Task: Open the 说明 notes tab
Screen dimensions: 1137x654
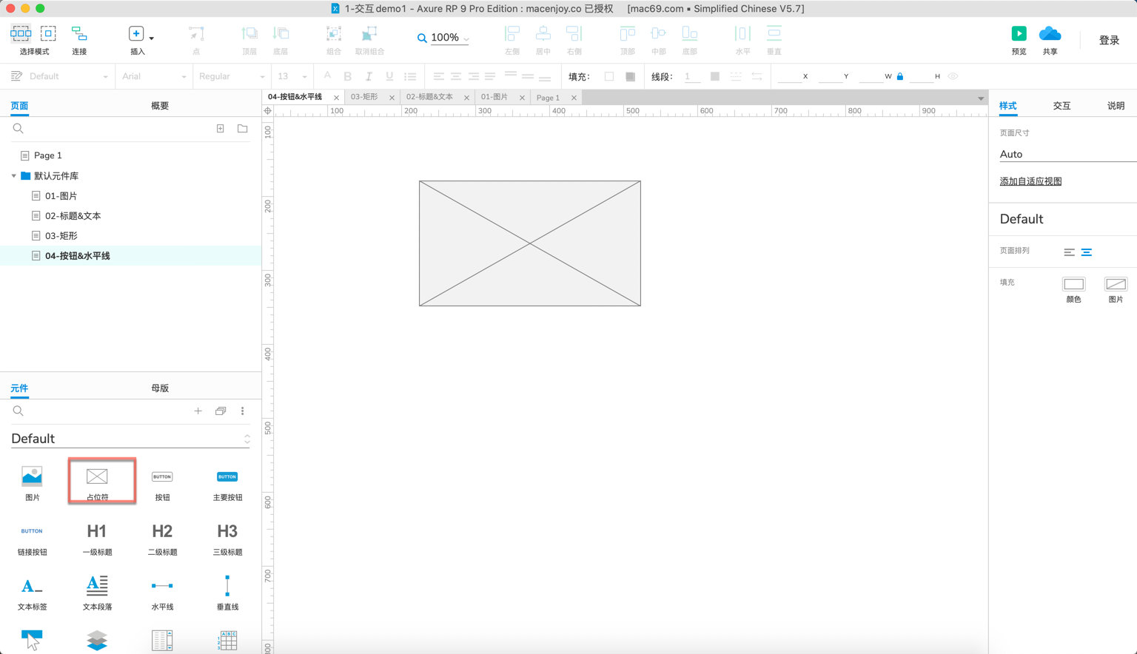Action: pyautogui.click(x=1116, y=106)
